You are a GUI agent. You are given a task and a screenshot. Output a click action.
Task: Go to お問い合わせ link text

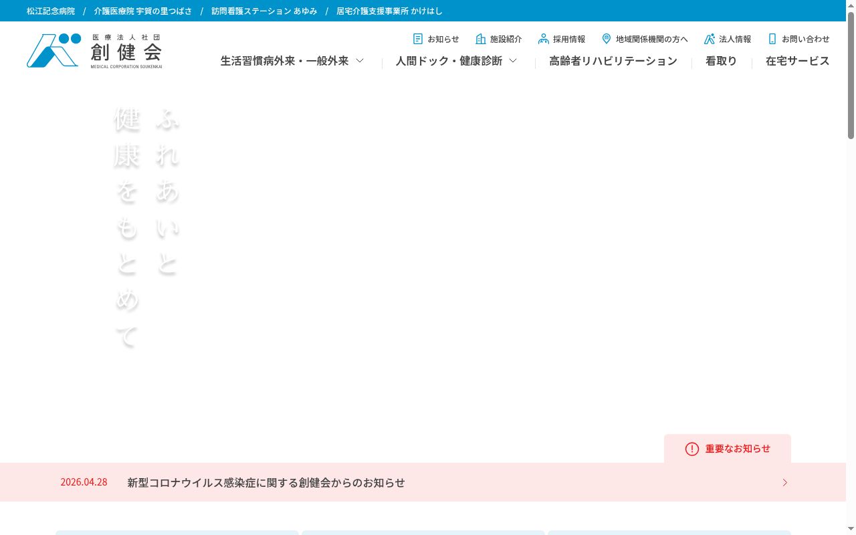pyautogui.click(x=806, y=39)
